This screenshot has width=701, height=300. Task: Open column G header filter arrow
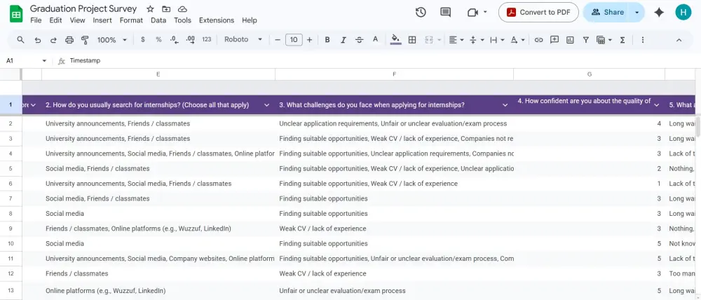point(657,105)
